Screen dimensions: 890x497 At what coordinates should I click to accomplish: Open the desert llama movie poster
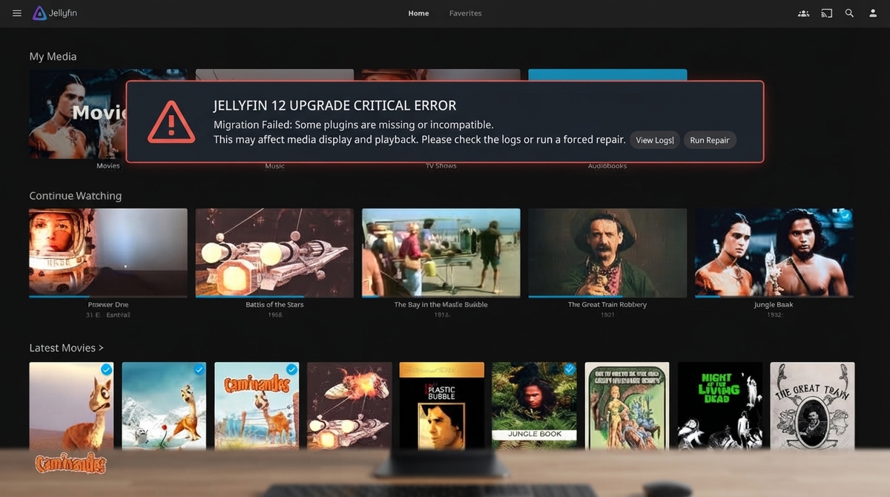pyautogui.click(x=71, y=406)
